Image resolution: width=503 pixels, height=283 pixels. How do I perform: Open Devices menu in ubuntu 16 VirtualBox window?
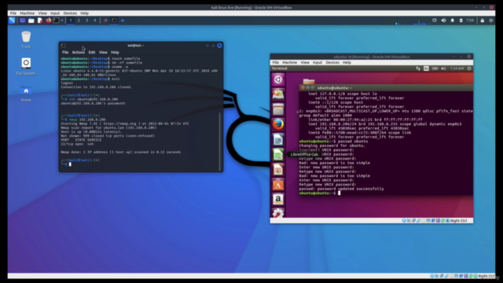pos(332,63)
